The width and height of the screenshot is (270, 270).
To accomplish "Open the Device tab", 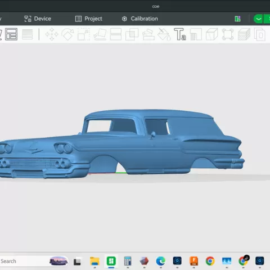I will 38,19.
